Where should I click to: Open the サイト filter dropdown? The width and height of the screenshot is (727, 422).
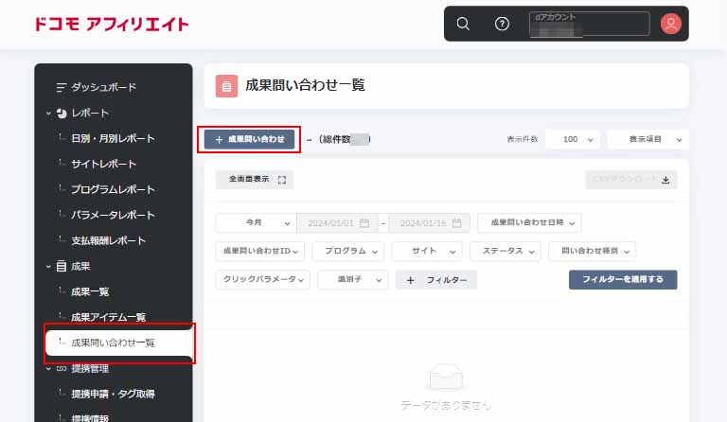427,251
